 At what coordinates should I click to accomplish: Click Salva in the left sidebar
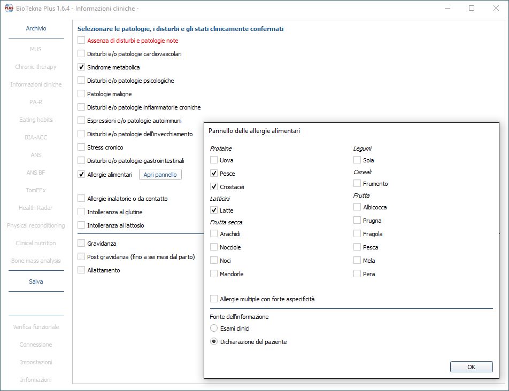(x=36, y=281)
